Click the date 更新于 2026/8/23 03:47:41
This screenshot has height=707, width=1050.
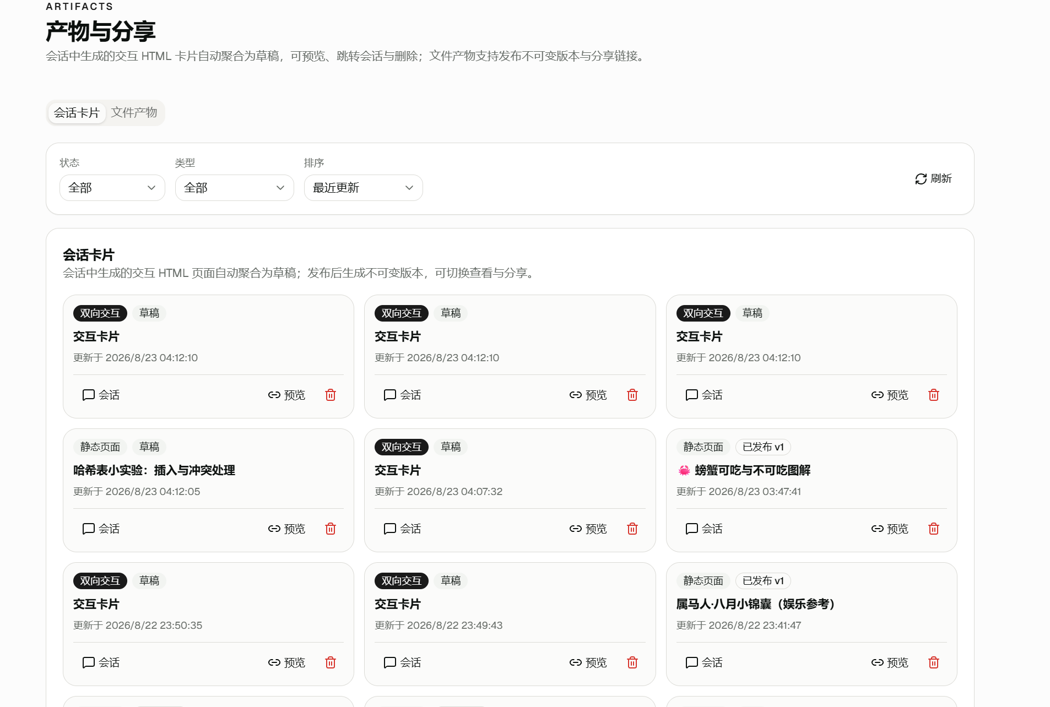tap(739, 492)
